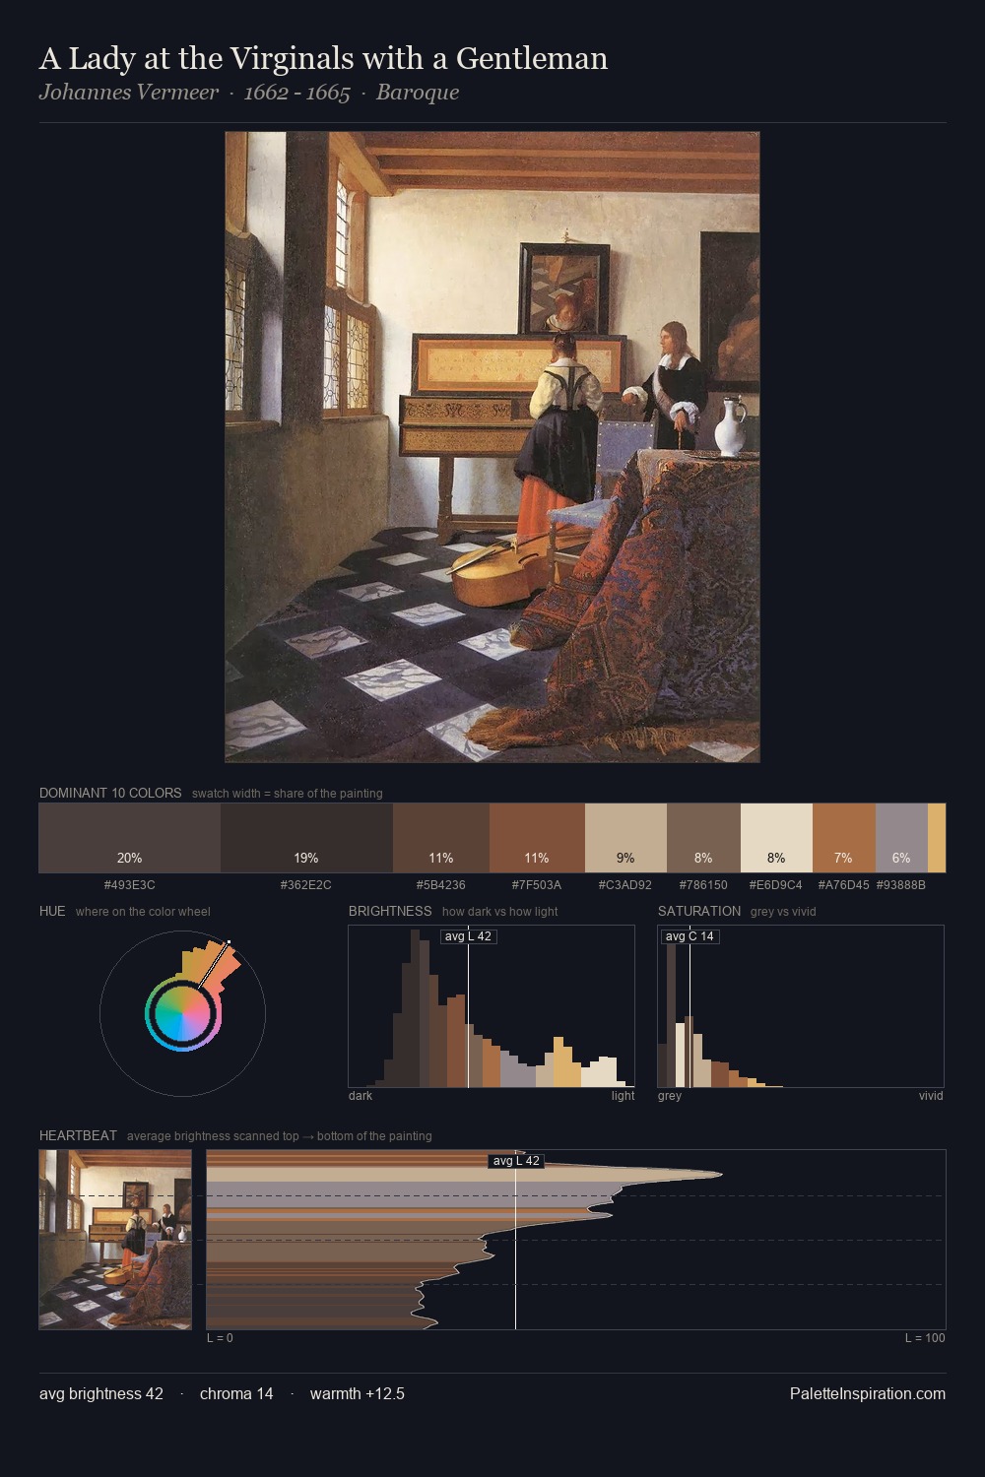Click the SATURATION section heading
This screenshot has width=985, height=1477.
click(x=699, y=911)
